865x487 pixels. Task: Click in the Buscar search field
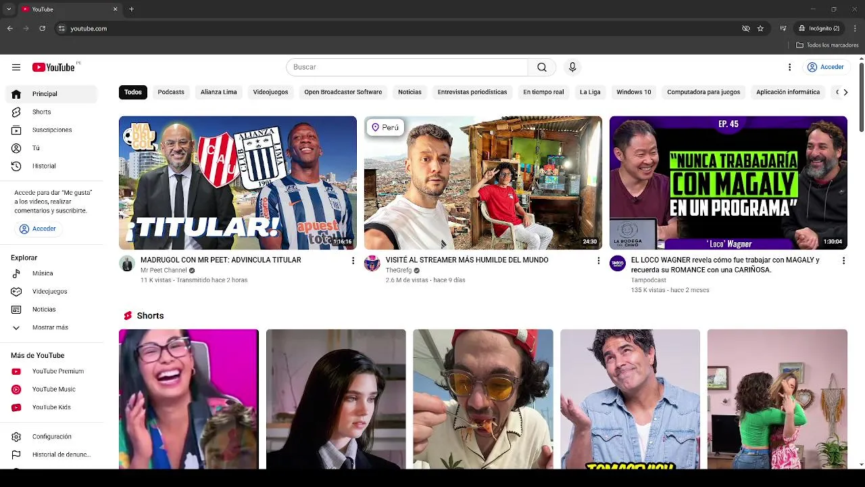click(x=407, y=67)
